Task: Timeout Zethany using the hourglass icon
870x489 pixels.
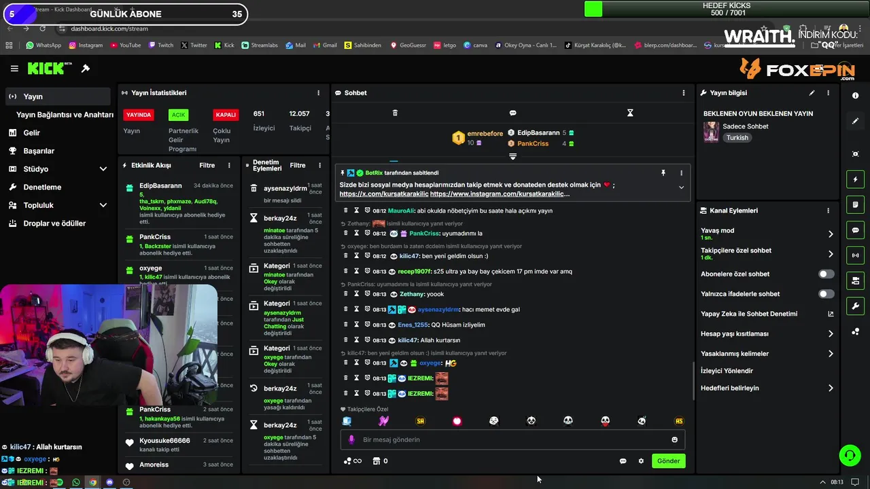Action: click(x=356, y=294)
